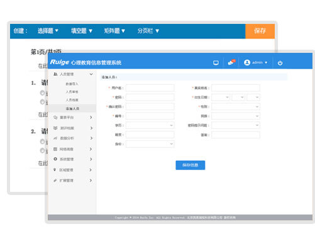Screen dimensions: 315x229
Task: Select first radio option under question 1
Action: pyautogui.click(x=43, y=92)
